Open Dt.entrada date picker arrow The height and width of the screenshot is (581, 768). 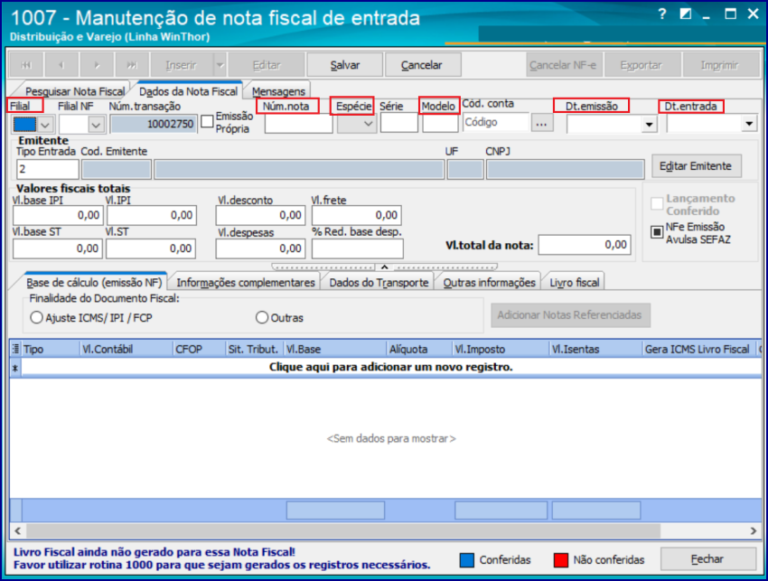[x=749, y=124]
